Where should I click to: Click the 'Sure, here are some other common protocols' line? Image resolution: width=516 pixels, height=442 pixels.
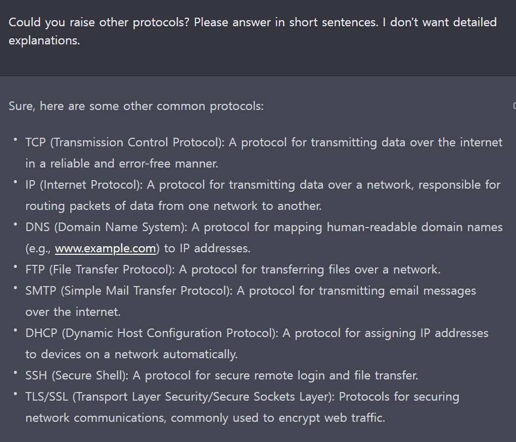coord(136,106)
